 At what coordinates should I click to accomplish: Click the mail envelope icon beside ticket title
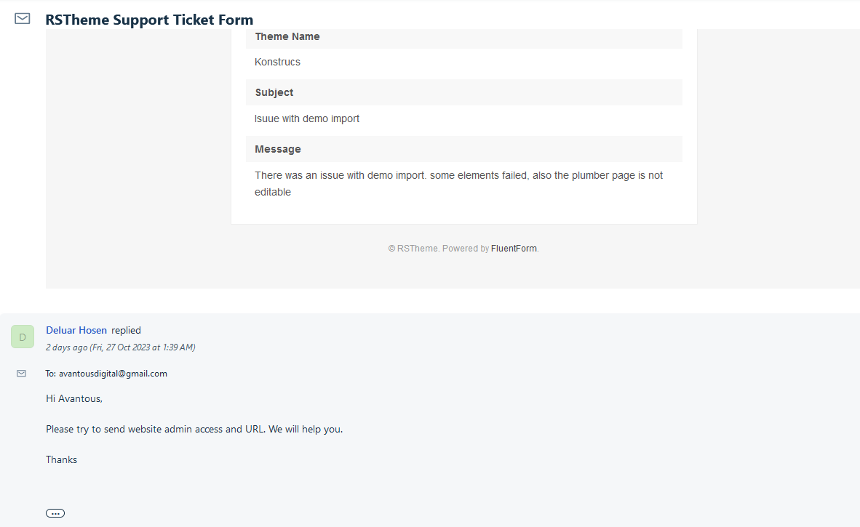click(x=23, y=19)
